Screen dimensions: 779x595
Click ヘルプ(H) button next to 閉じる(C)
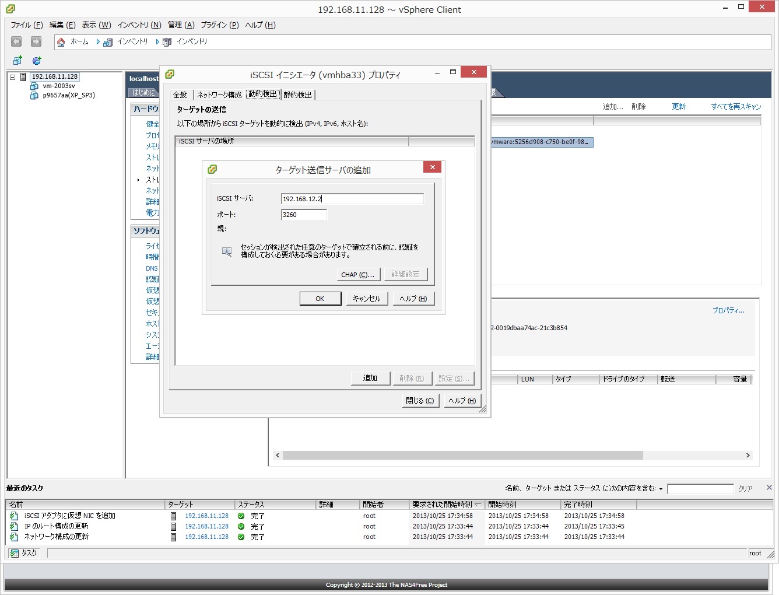(x=462, y=401)
